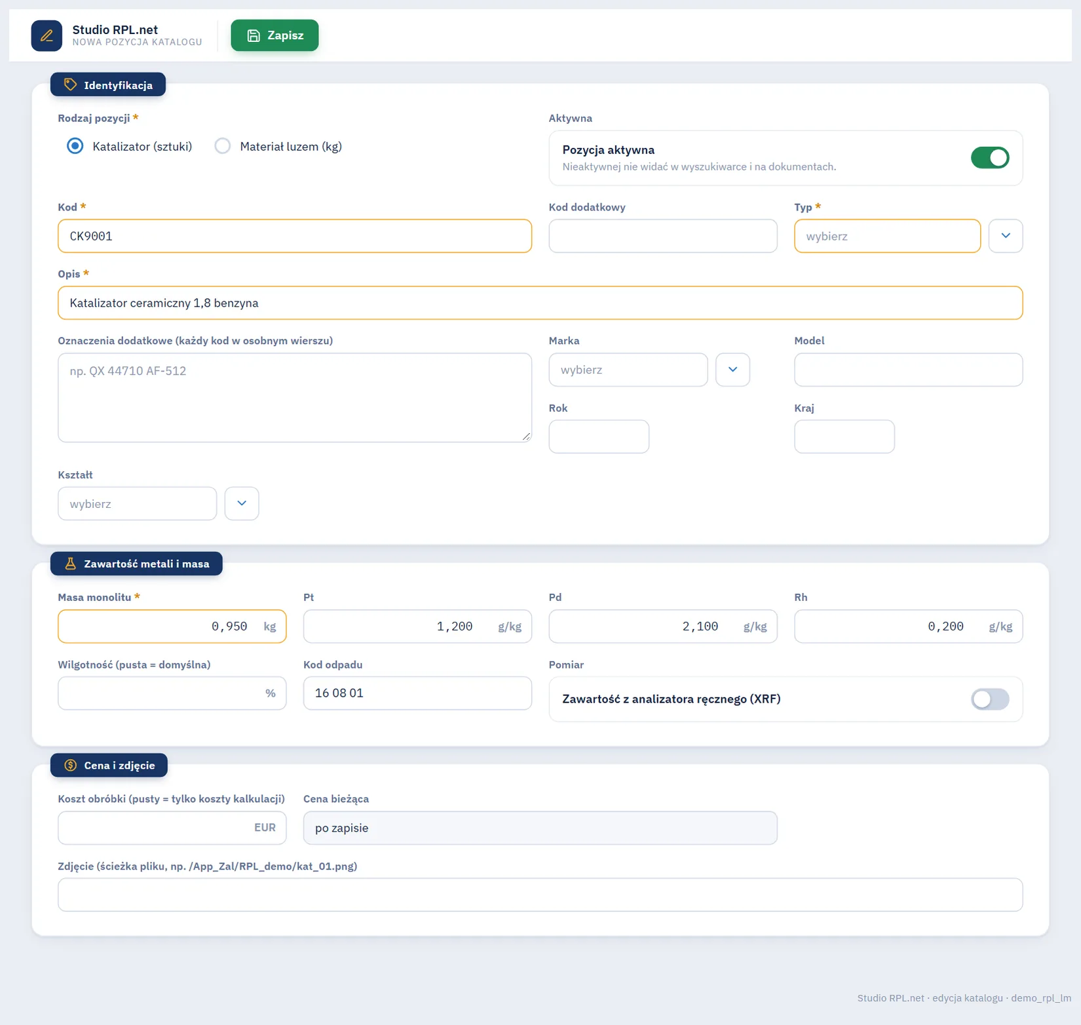Enable the XRF analyzer content switch

click(990, 699)
